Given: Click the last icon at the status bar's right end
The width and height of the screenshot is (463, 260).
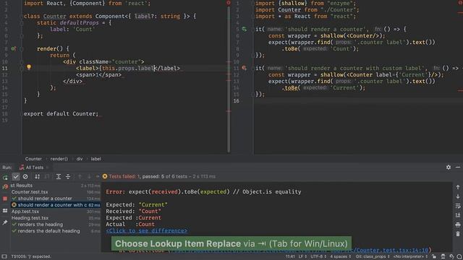Looking at the screenshot, I should [459, 256].
